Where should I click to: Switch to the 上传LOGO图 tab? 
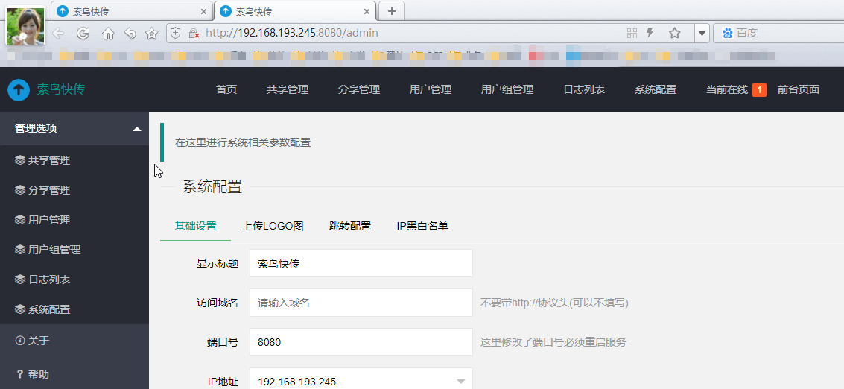click(x=273, y=226)
